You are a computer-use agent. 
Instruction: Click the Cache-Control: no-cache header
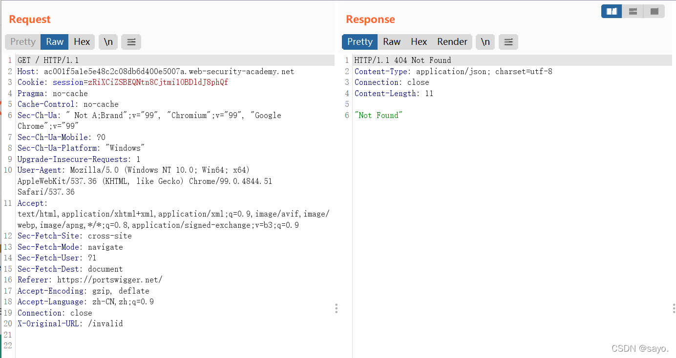coord(68,104)
